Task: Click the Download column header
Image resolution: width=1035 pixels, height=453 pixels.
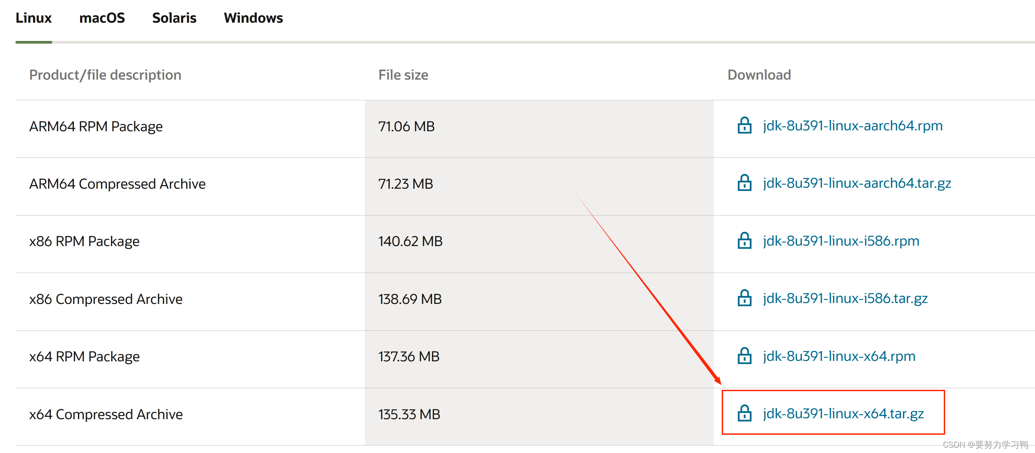Action: click(759, 75)
